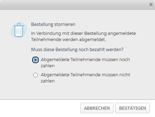Click the word 'Bestellung' in the heading
Viewport: 155px width, 117px height.
42,24
